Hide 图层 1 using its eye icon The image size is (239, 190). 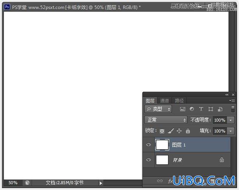click(149, 145)
